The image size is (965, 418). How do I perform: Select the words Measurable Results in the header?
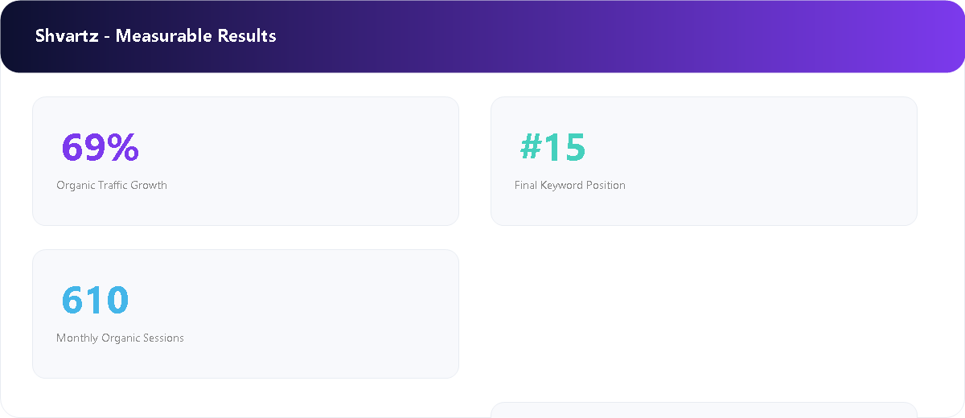click(x=196, y=36)
